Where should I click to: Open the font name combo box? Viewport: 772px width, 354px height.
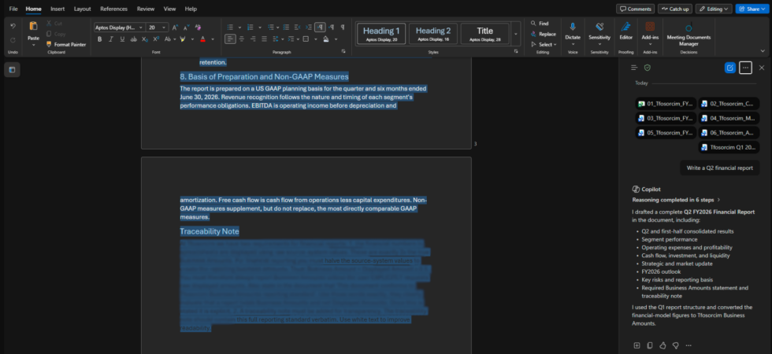pyautogui.click(x=119, y=28)
